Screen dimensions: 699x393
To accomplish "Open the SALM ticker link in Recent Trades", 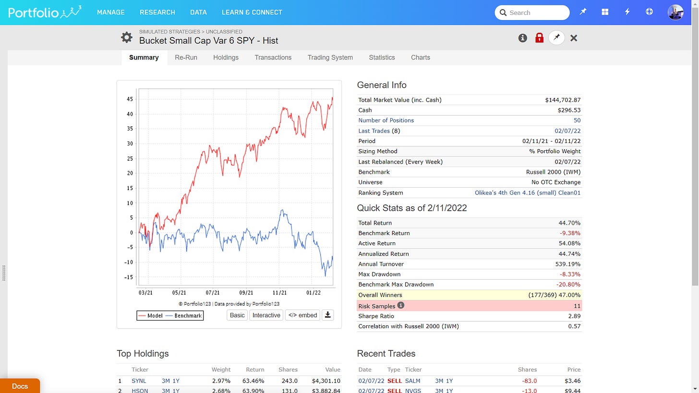I will coord(412,381).
